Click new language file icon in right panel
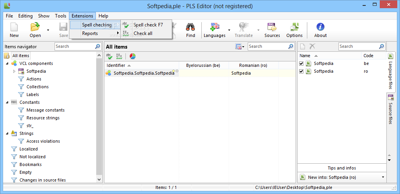Image resolution: width=400 pixels, height=194 pixels. pyautogui.click(x=303, y=46)
